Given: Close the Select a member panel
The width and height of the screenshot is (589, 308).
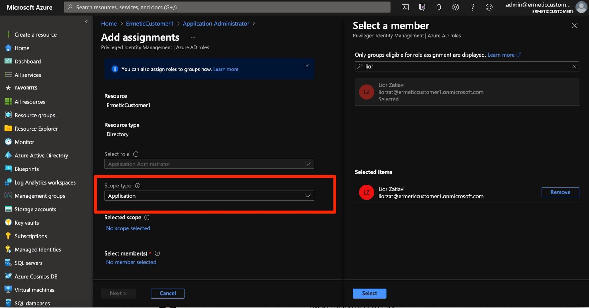Looking at the screenshot, I should point(574,26).
